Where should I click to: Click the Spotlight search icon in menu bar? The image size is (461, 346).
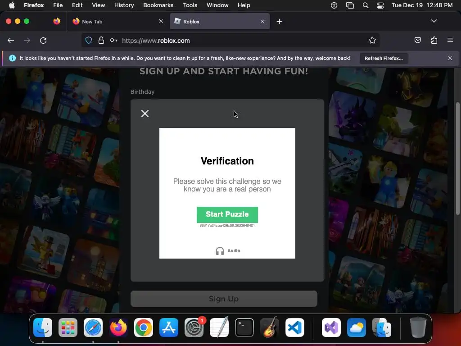pos(366,5)
